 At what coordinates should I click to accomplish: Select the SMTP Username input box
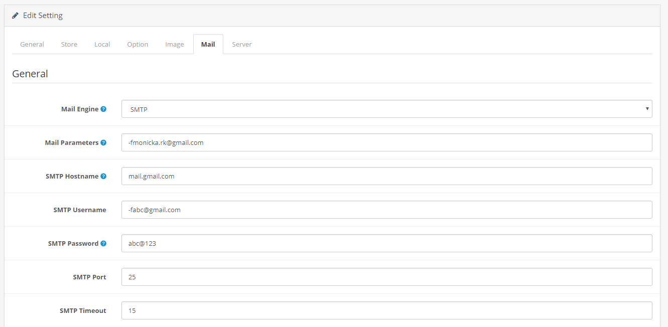[x=386, y=210]
